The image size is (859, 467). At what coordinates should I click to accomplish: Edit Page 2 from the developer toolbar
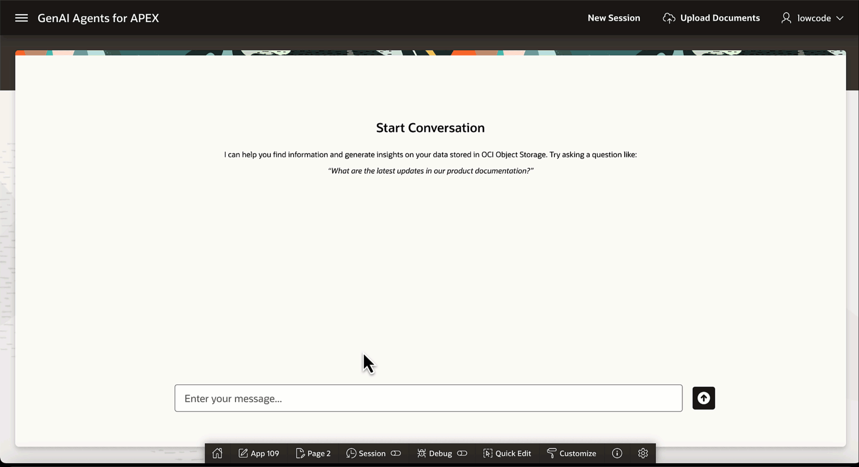313,453
